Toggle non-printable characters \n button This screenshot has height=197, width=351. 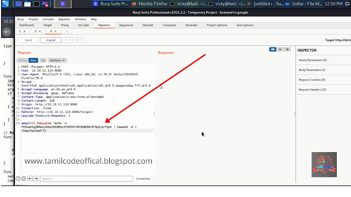click(43, 60)
